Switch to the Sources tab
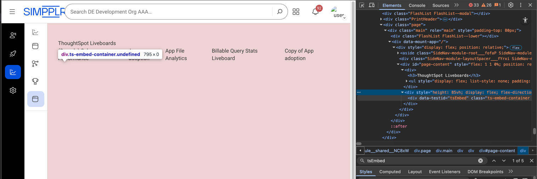The image size is (537, 179). click(441, 5)
